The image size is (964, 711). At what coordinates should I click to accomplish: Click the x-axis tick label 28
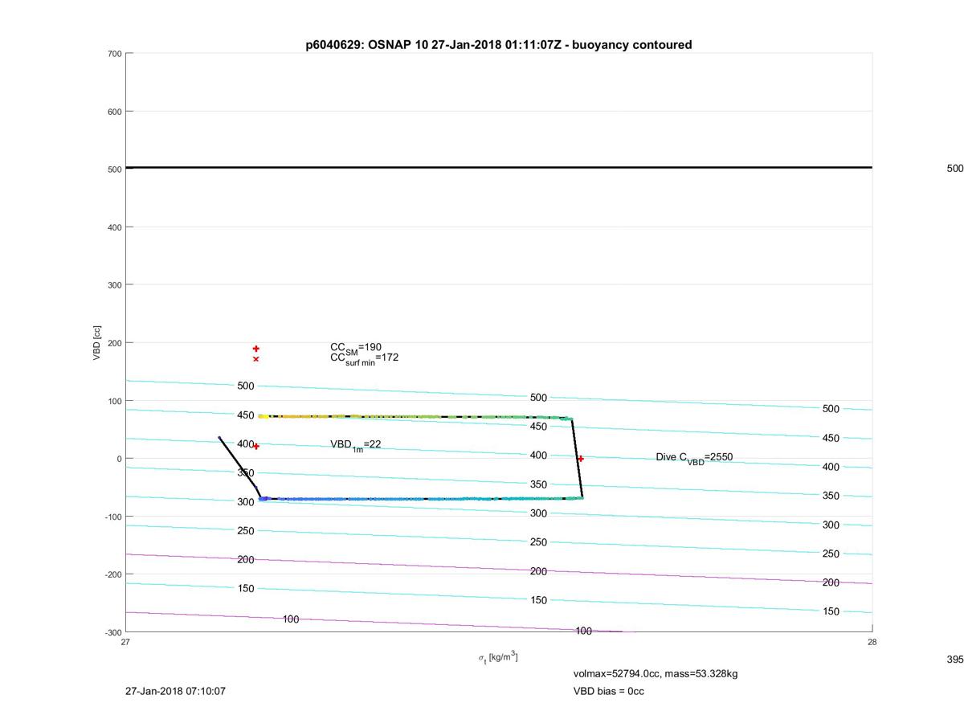point(872,642)
